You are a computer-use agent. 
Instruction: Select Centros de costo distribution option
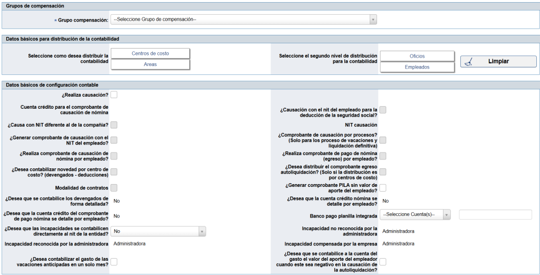tap(150, 53)
